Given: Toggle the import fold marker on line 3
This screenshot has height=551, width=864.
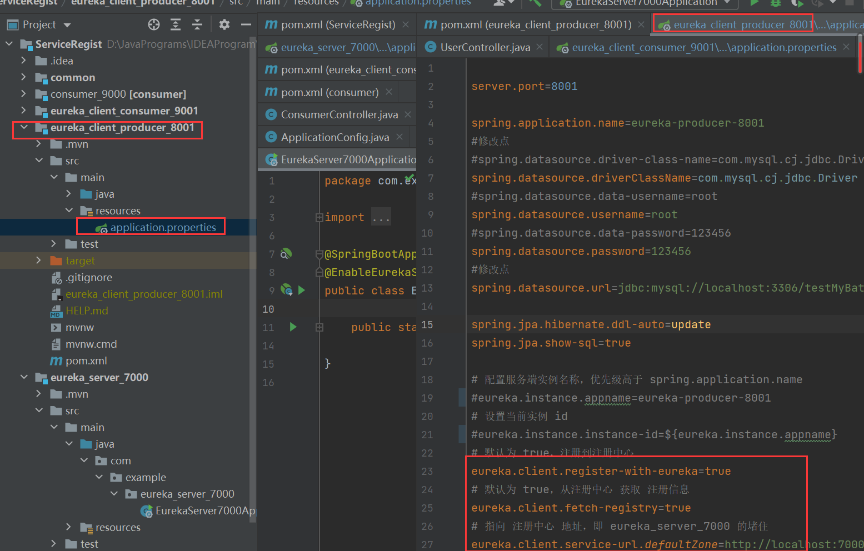Looking at the screenshot, I should pyautogui.click(x=319, y=217).
